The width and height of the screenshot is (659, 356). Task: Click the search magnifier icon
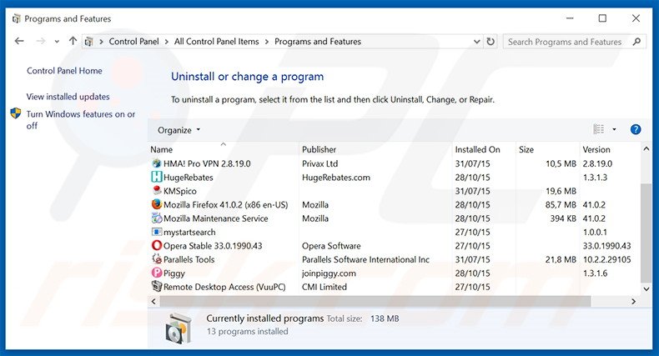click(636, 42)
